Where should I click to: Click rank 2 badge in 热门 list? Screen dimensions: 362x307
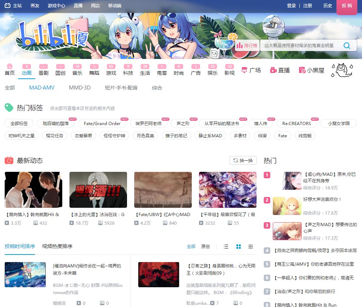267,200
